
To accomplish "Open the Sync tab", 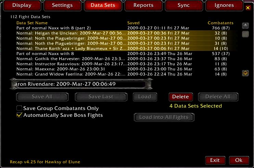I will point(184,5).
